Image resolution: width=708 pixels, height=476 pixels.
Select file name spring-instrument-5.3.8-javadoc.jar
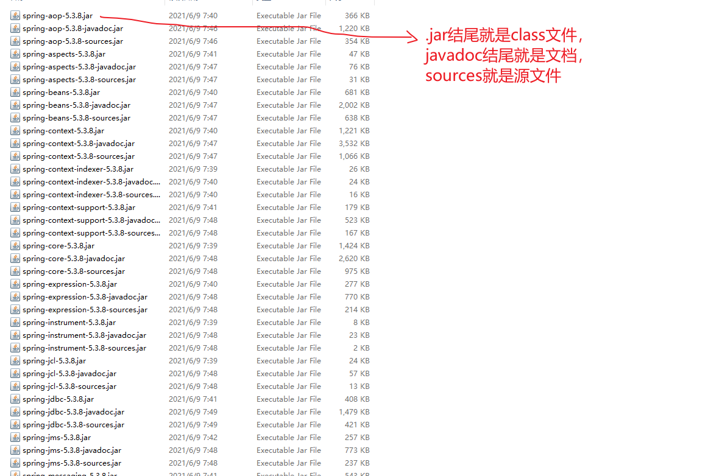tap(85, 335)
